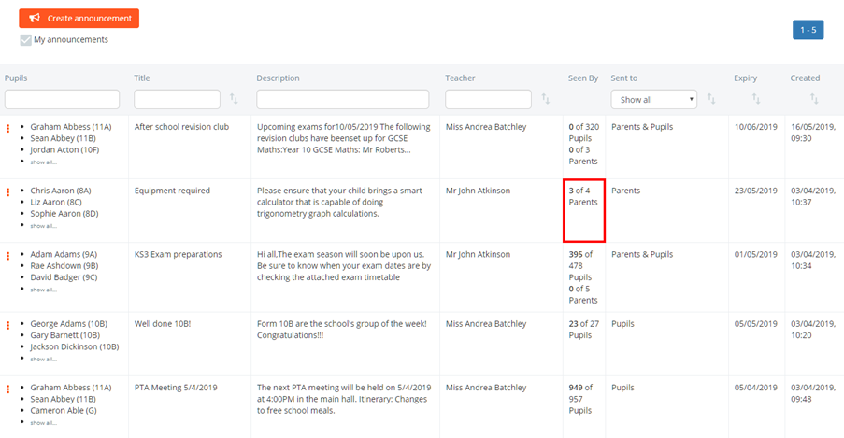844x438 pixels.
Task: Click the title 'Equipment required'
Action: [x=172, y=191]
